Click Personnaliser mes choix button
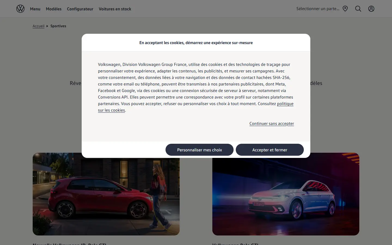Screen dimensions: 392x245 (200, 150)
